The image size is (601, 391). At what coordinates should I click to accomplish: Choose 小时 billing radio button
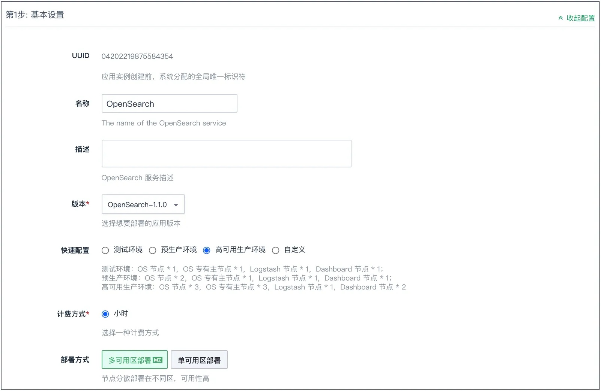(105, 314)
